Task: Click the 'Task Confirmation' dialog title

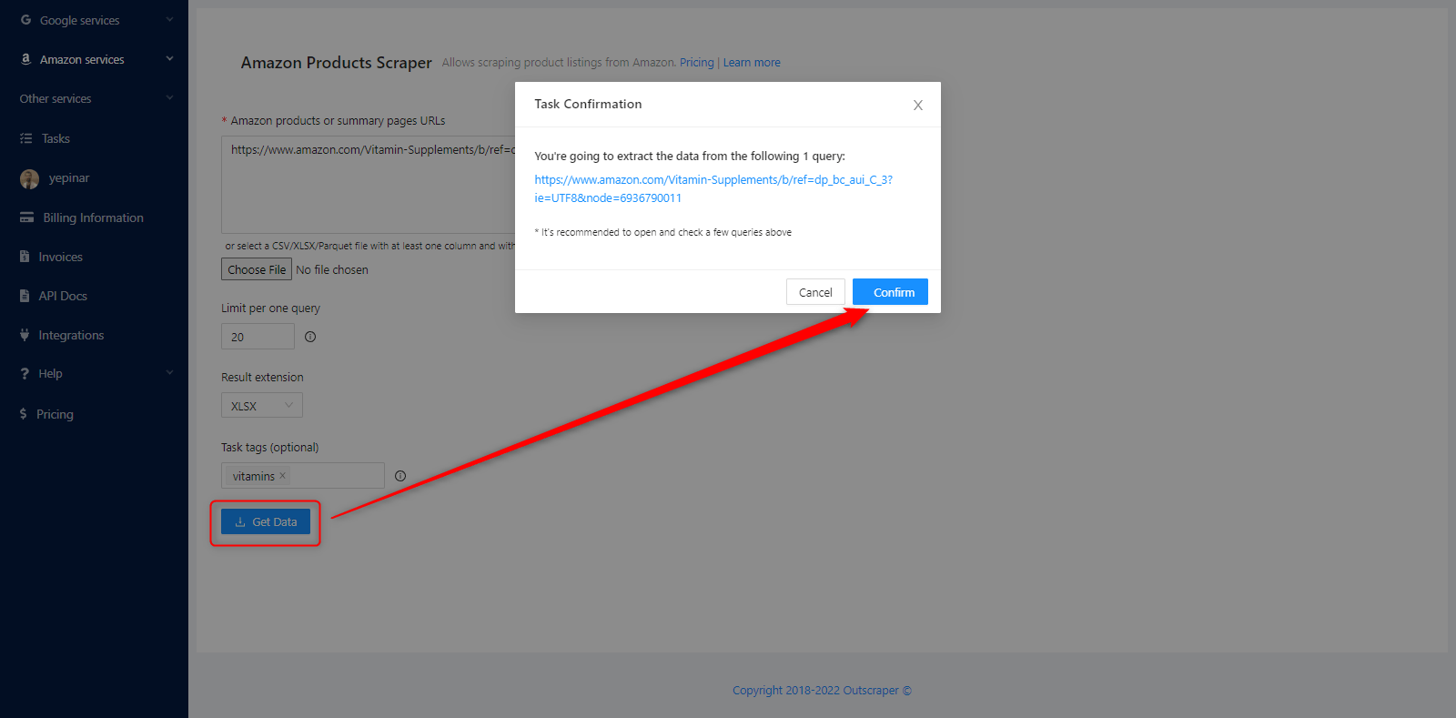Action: 588,104
